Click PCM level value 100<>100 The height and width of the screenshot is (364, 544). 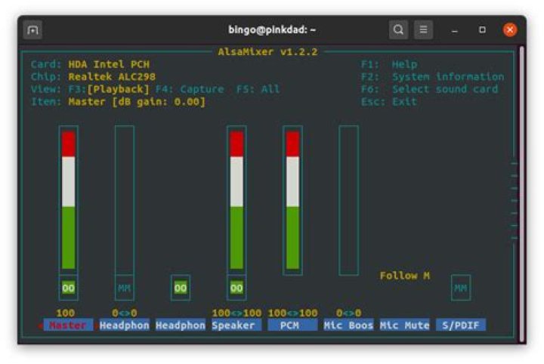(x=292, y=313)
